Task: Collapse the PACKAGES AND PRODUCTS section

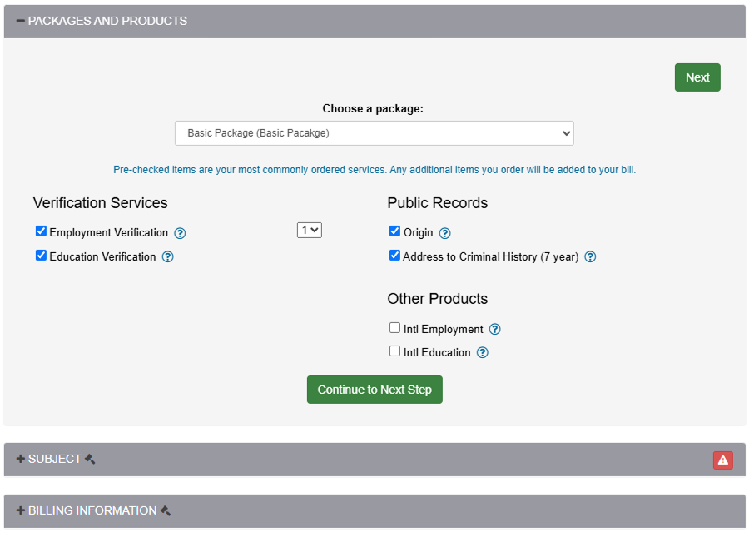Action: (20, 21)
